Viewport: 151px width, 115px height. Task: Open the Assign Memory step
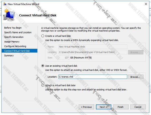click(12, 42)
